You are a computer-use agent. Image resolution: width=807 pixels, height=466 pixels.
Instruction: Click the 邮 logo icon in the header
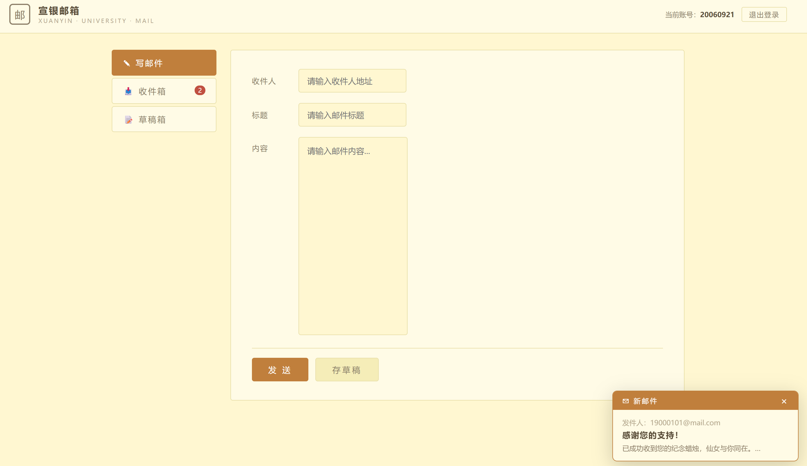(x=20, y=15)
